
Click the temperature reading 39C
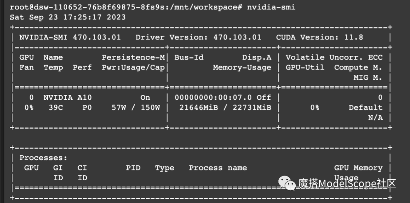(x=56, y=108)
